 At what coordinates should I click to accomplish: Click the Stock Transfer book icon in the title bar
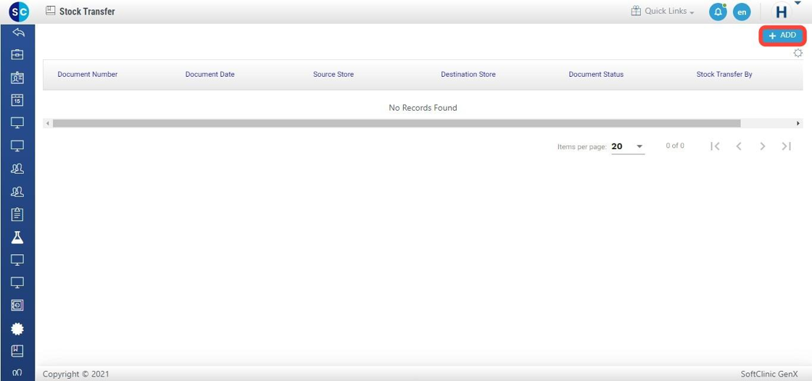[50, 10]
